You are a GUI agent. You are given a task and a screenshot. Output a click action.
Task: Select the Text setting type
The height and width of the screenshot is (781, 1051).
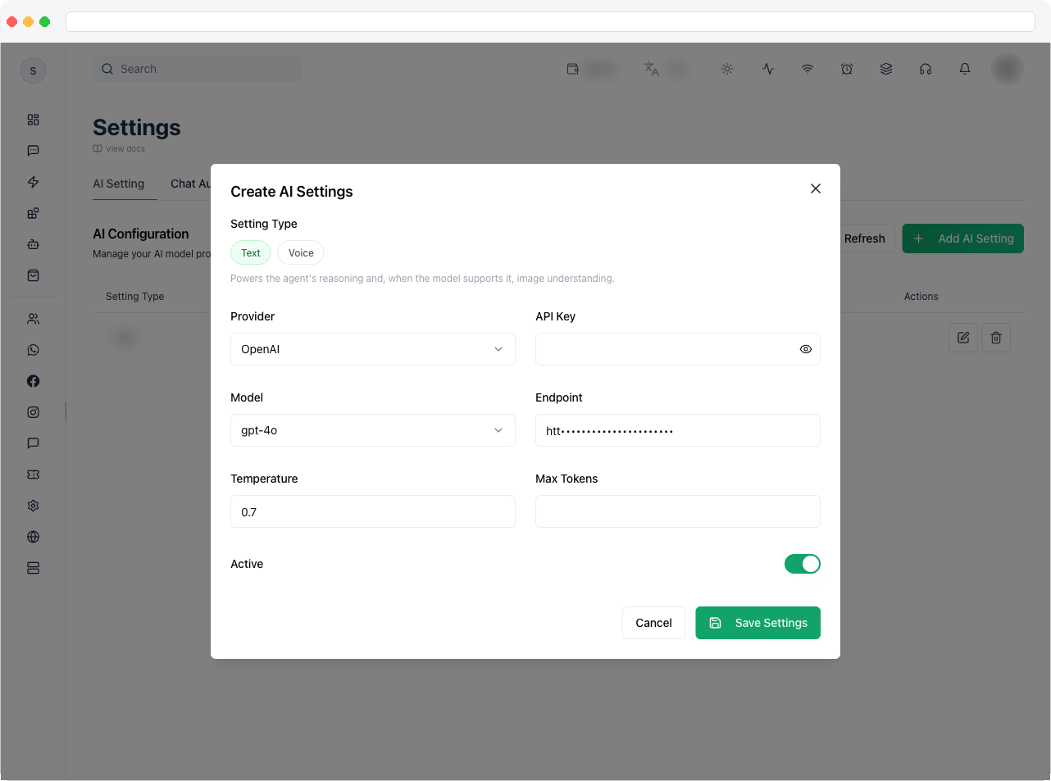click(x=251, y=253)
